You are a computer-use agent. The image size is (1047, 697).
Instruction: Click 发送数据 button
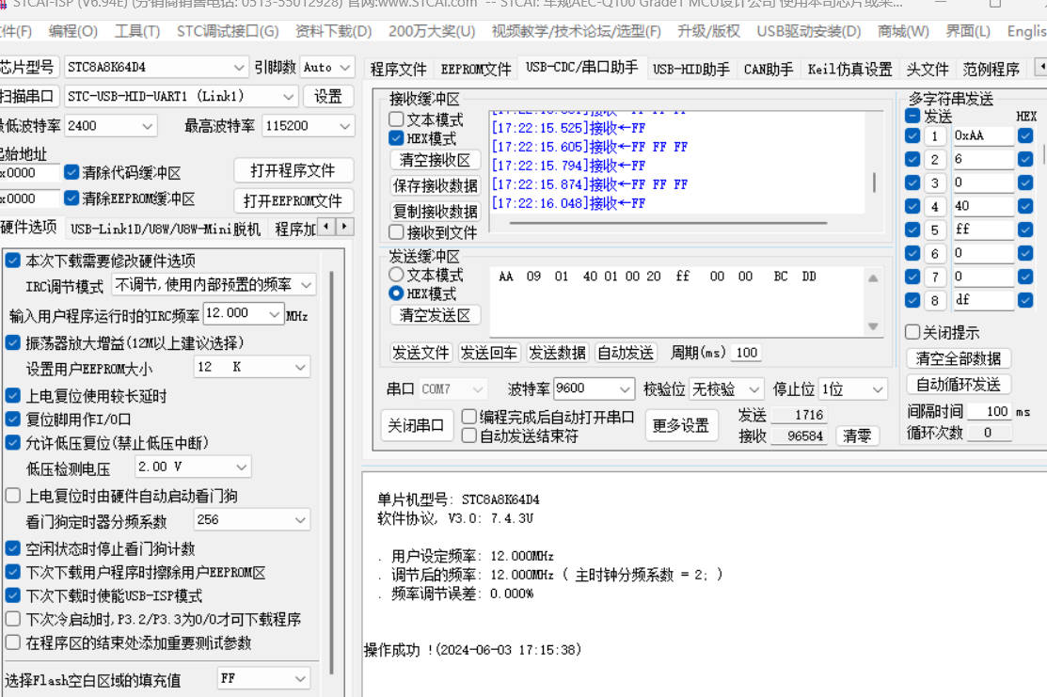coord(557,353)
